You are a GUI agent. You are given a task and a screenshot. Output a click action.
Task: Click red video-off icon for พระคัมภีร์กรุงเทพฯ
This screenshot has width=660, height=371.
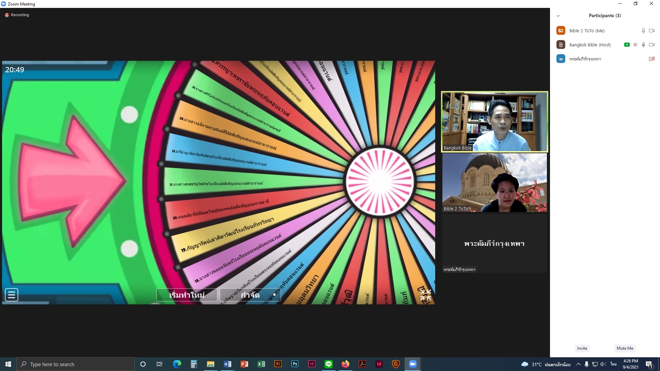coord(652,59)
